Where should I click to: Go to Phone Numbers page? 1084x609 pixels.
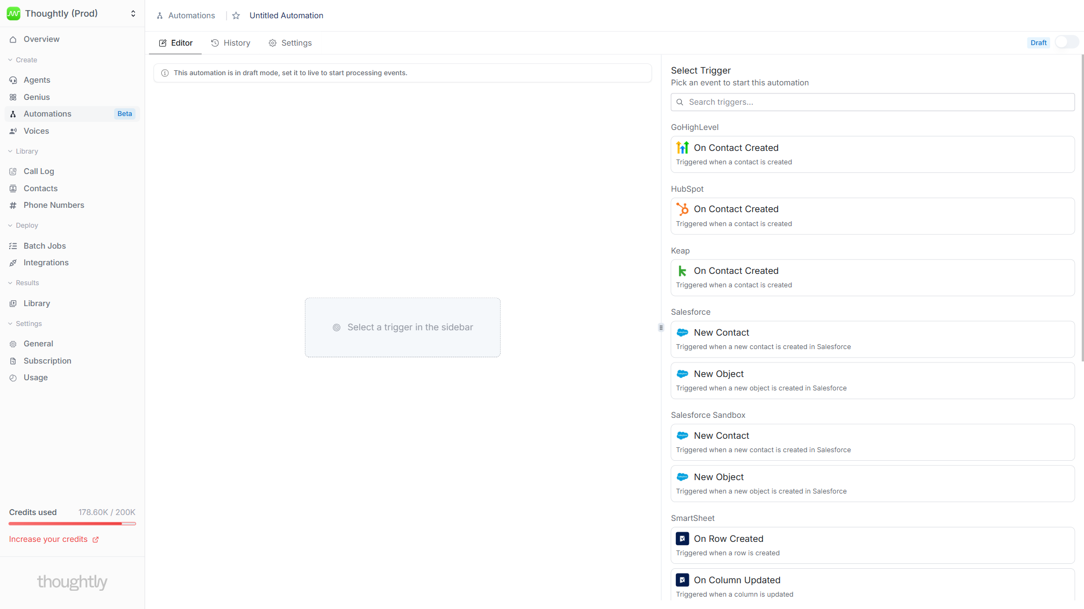click(x=54, y=205)
